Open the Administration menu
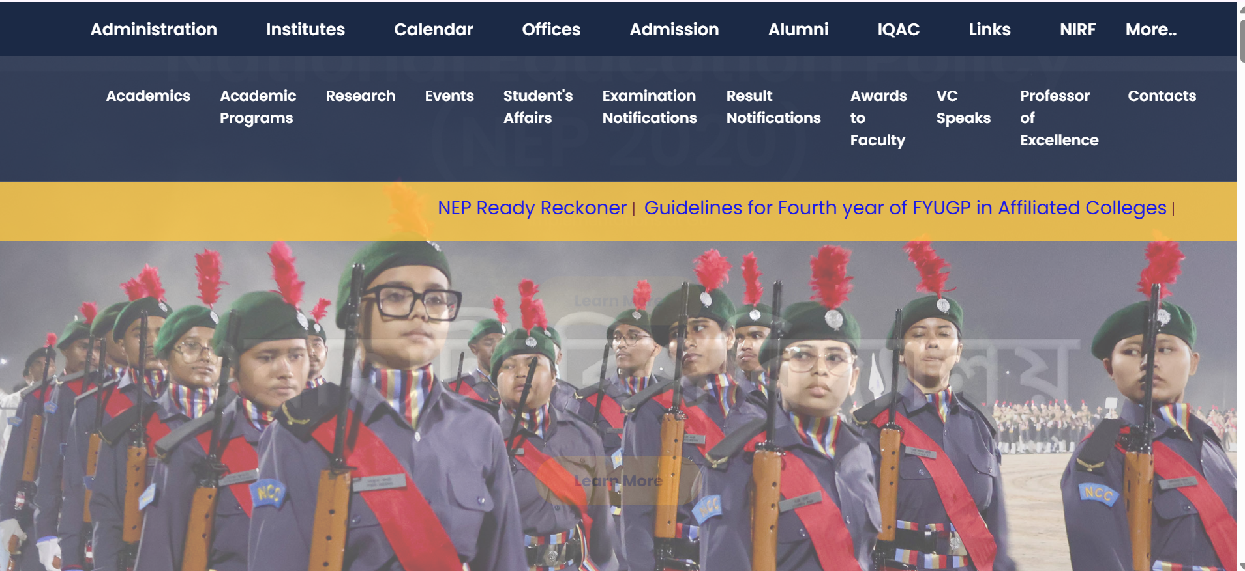Image resolution: width=1245 pixels, height=571 pixels. tap(153, 29)
